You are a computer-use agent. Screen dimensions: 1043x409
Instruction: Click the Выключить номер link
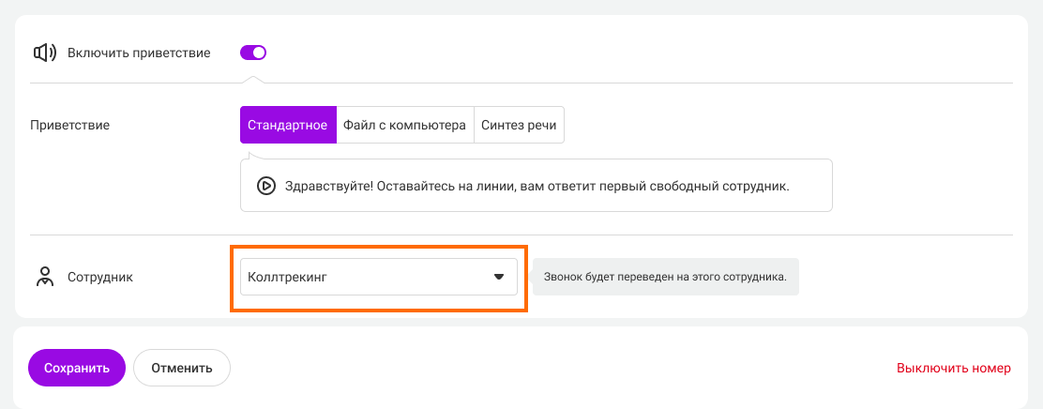(953, 368)
